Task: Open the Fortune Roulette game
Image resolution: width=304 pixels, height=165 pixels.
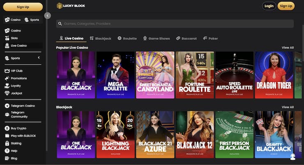Action: 195,75
